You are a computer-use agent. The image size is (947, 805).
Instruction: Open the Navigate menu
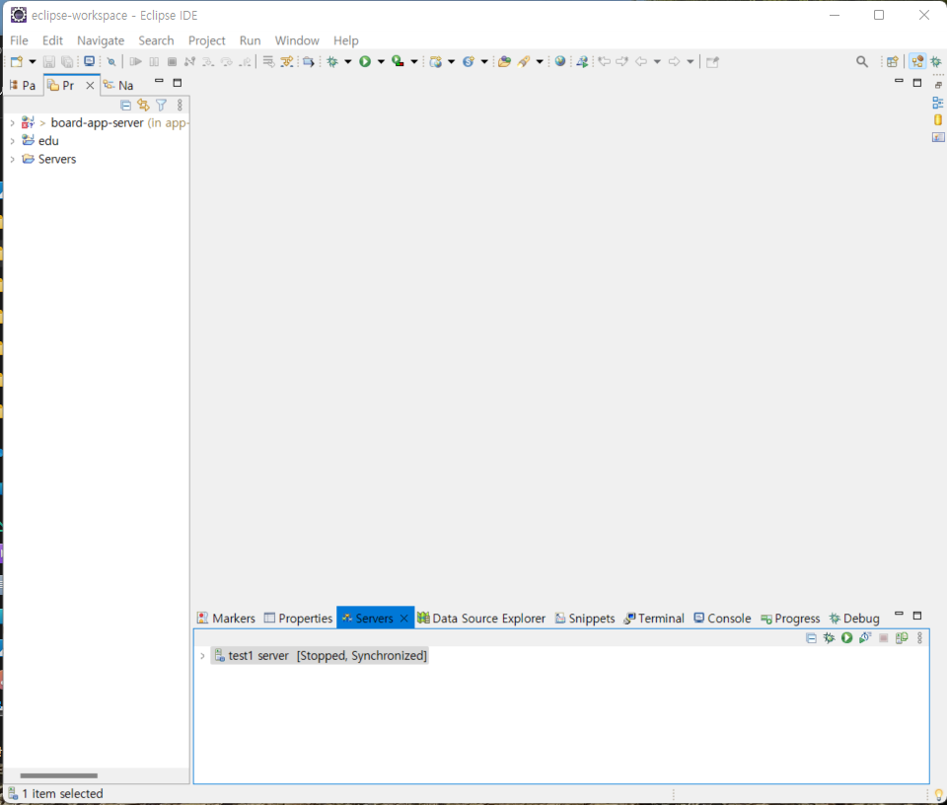(x=101, y=40)
